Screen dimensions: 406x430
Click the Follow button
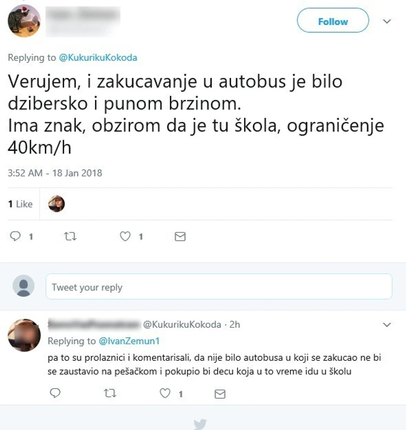[333, 20]
